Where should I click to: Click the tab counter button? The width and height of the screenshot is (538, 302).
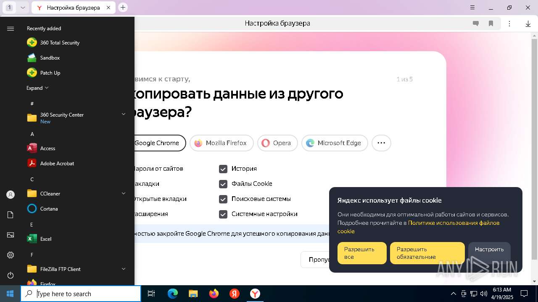pyautogui.click(x=9, y=8)
